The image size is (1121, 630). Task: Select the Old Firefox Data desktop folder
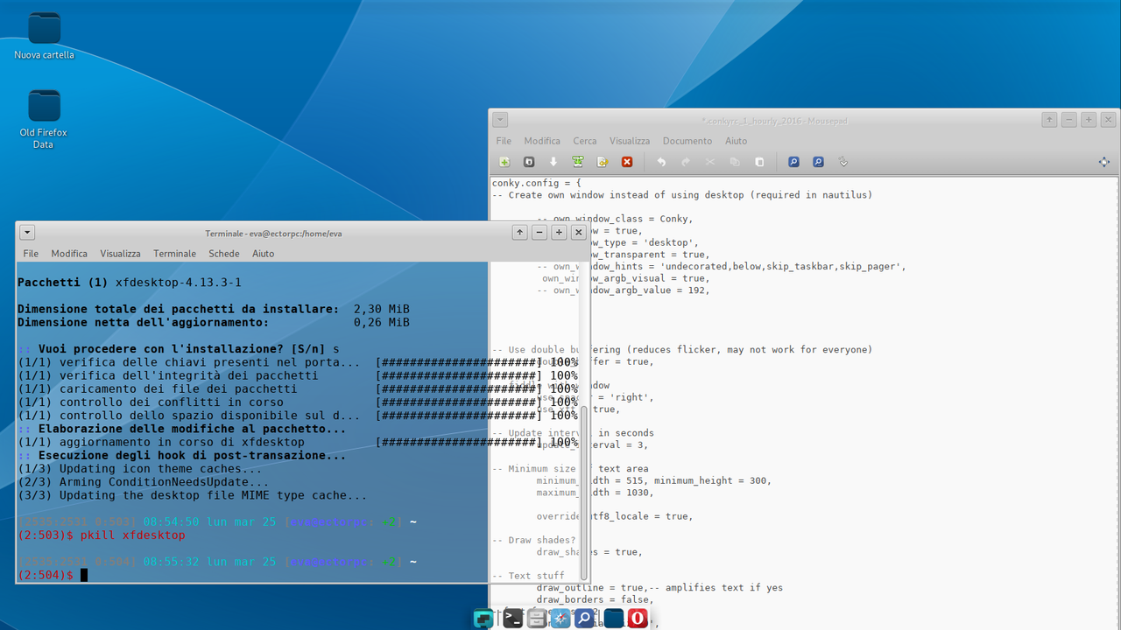44,119
